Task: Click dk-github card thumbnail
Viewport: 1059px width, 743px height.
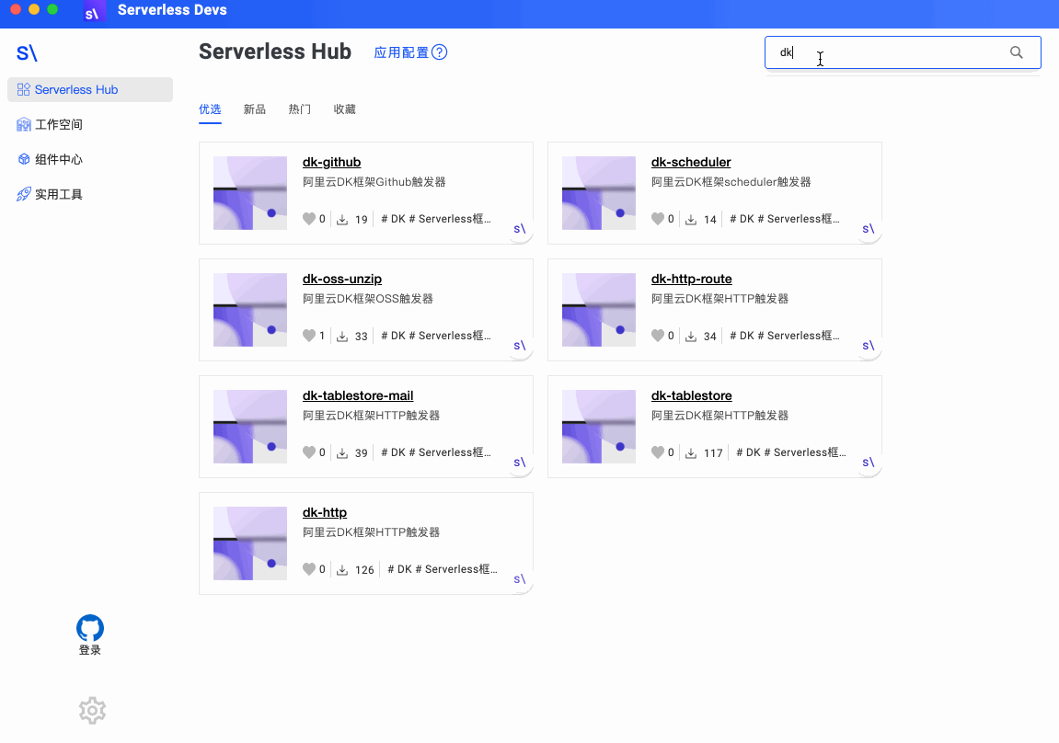Action: [x=250, y=193]
